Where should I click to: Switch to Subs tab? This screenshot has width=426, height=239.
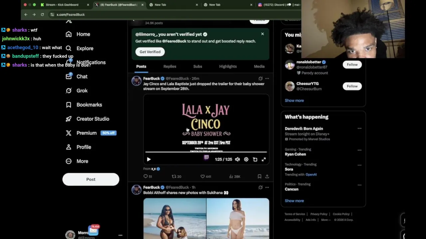198,66
